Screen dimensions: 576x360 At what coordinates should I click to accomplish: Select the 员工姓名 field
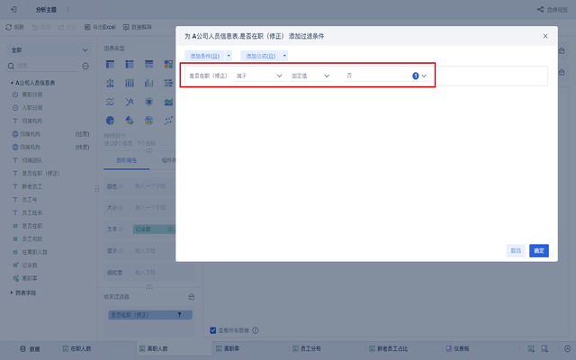[x=32, y=212]
